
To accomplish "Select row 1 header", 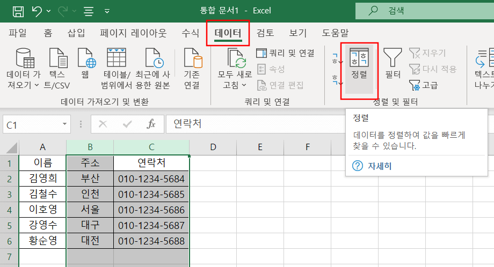I will point(10,163).
